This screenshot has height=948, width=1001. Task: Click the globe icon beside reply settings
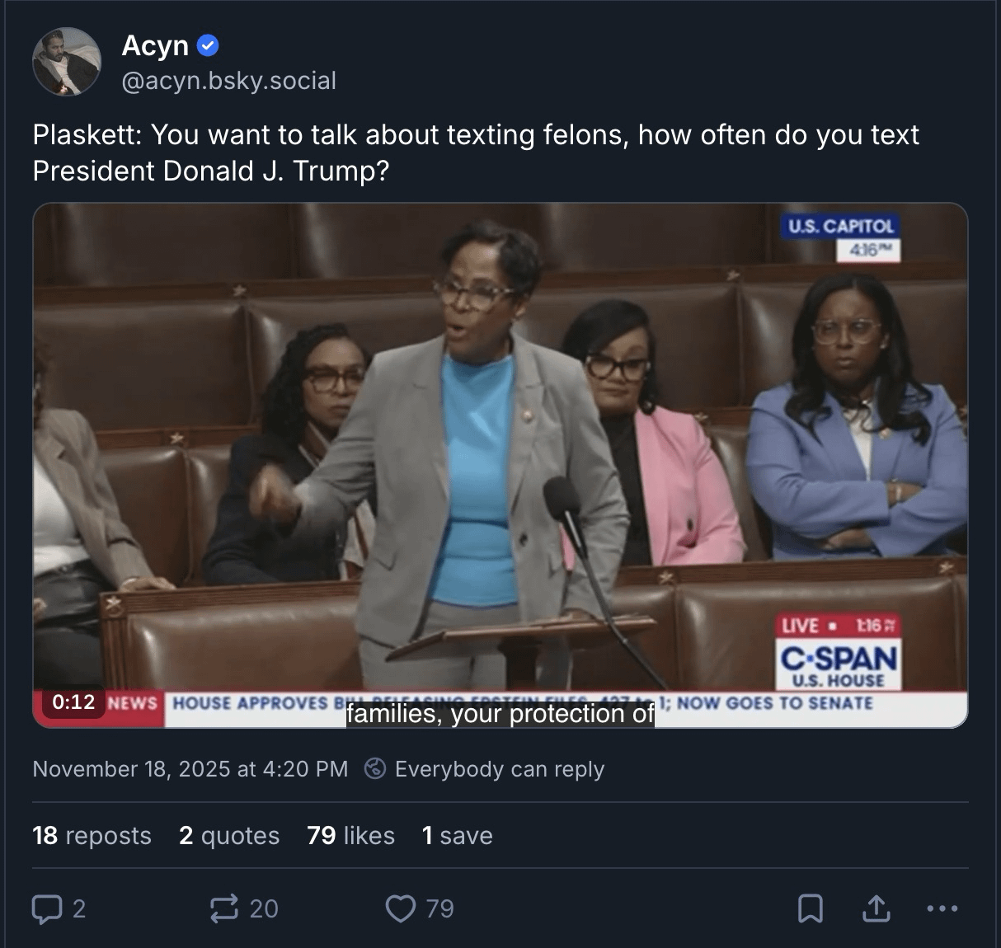point(375,768)
